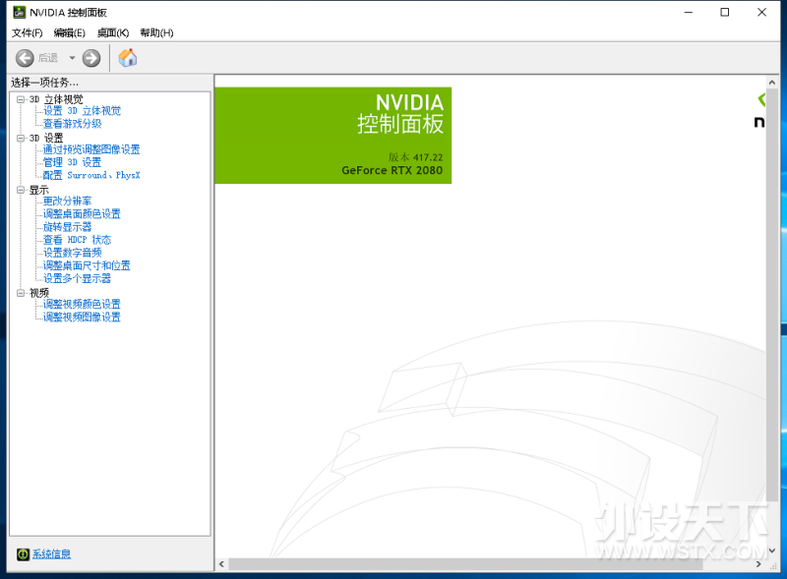This screenshot has height=579, width=787.
Task: Select 设置 3D 立体视觉 task
Action: click(x=82, y=111)
